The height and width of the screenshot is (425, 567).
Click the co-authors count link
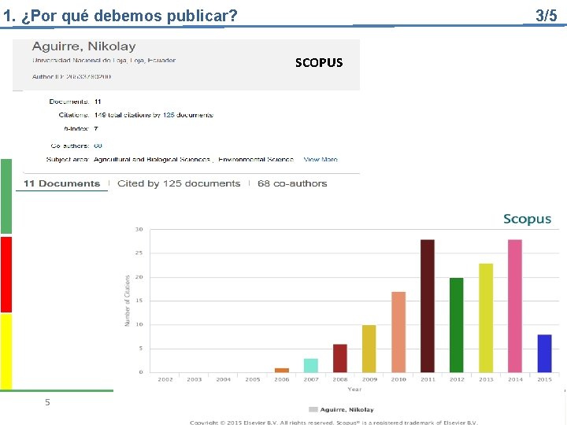98,146
